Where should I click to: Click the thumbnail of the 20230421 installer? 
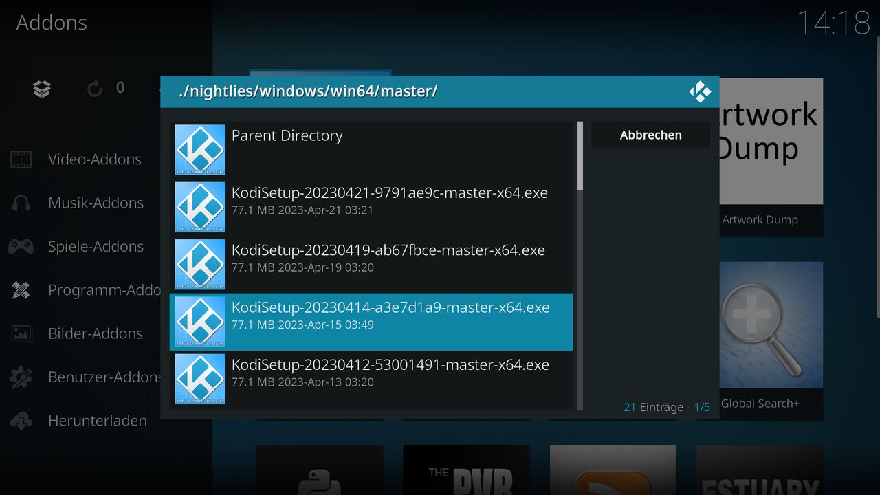pyautogui.click(x=200, y=207)
